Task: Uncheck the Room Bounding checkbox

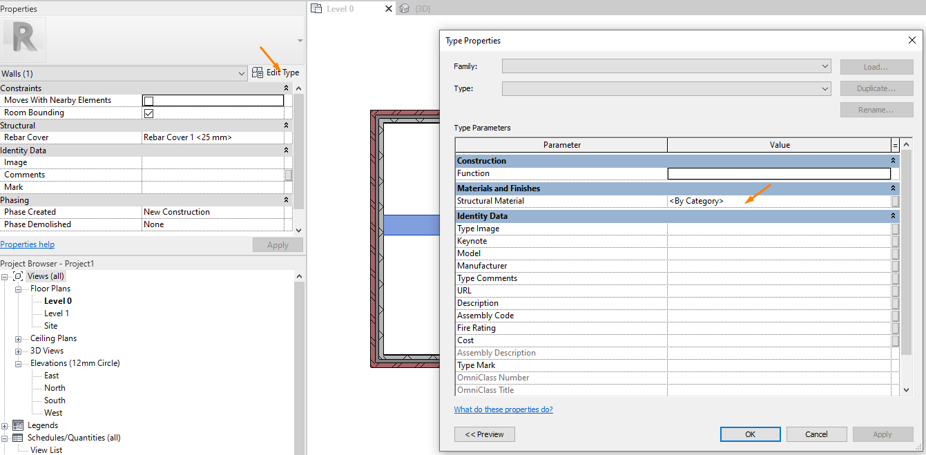Action: (x=148, y=113)
